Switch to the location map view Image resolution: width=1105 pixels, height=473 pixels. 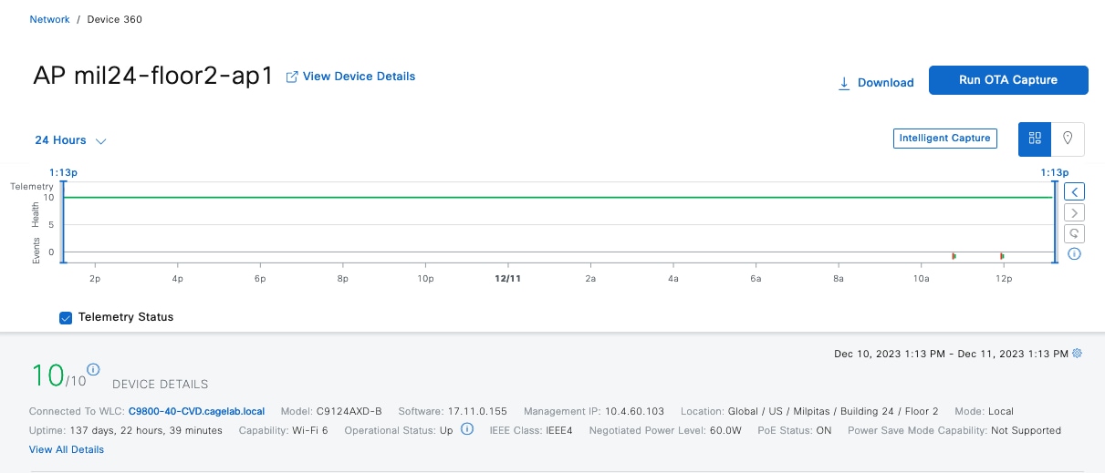point(1068,139)
